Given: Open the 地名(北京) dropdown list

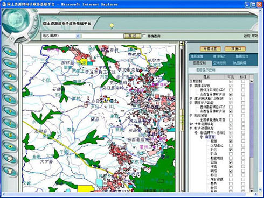Looking at the screenshot, I should tap(78, 36).
